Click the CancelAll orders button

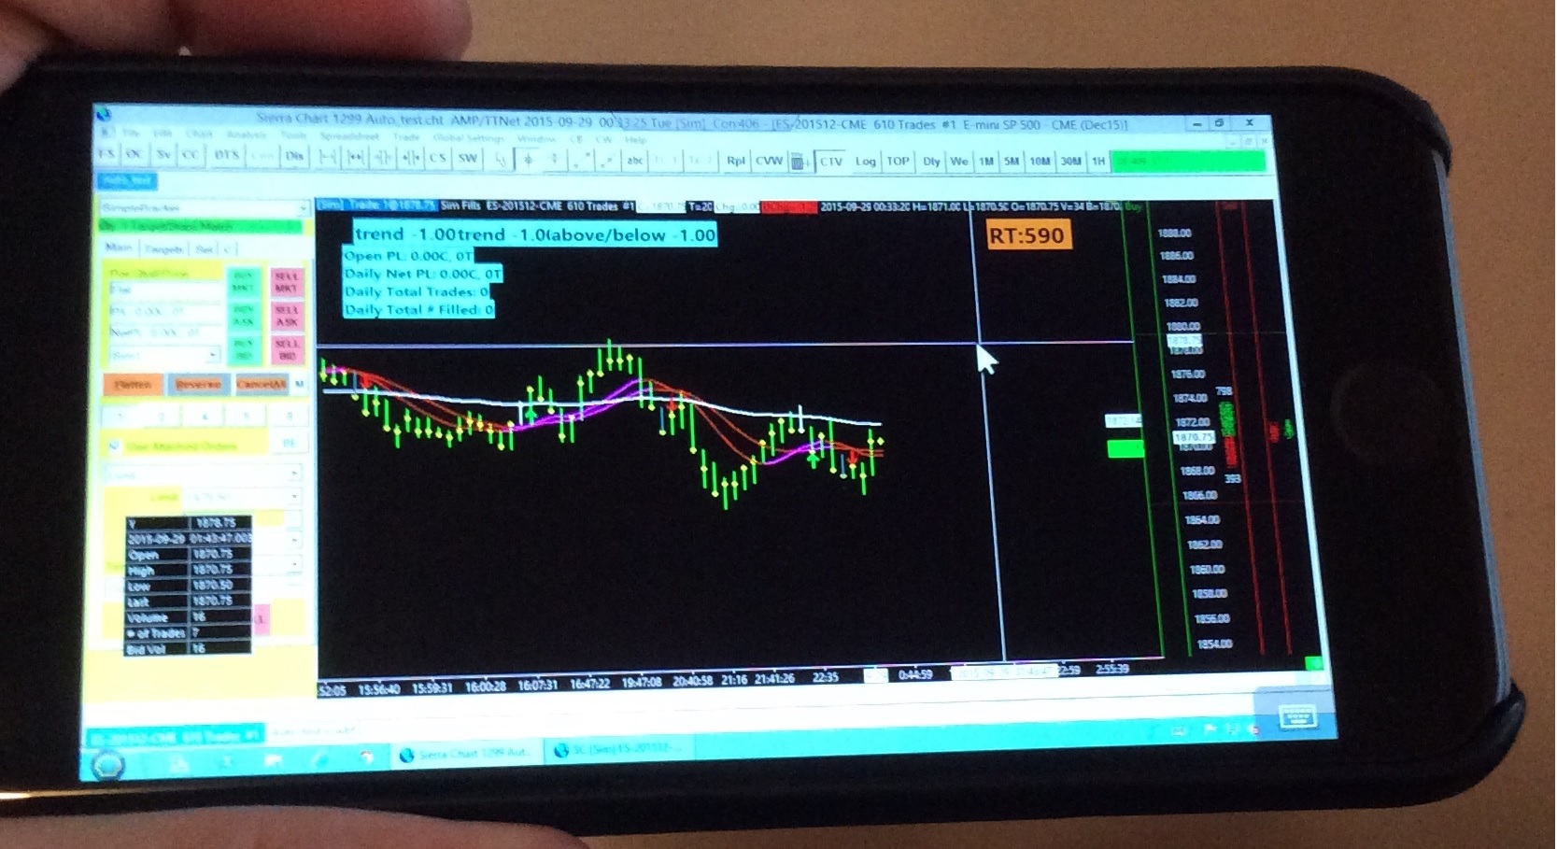(x=261, y=384)
